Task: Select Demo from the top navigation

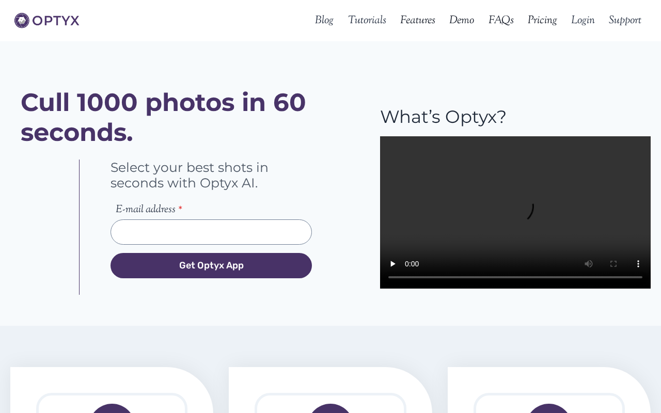Action: [x=461, y=20]
